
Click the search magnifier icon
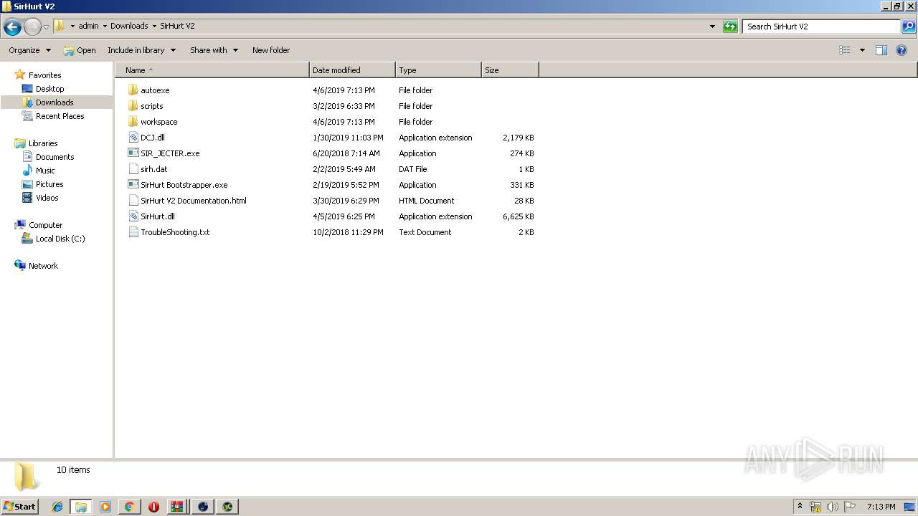coord(909,27)
